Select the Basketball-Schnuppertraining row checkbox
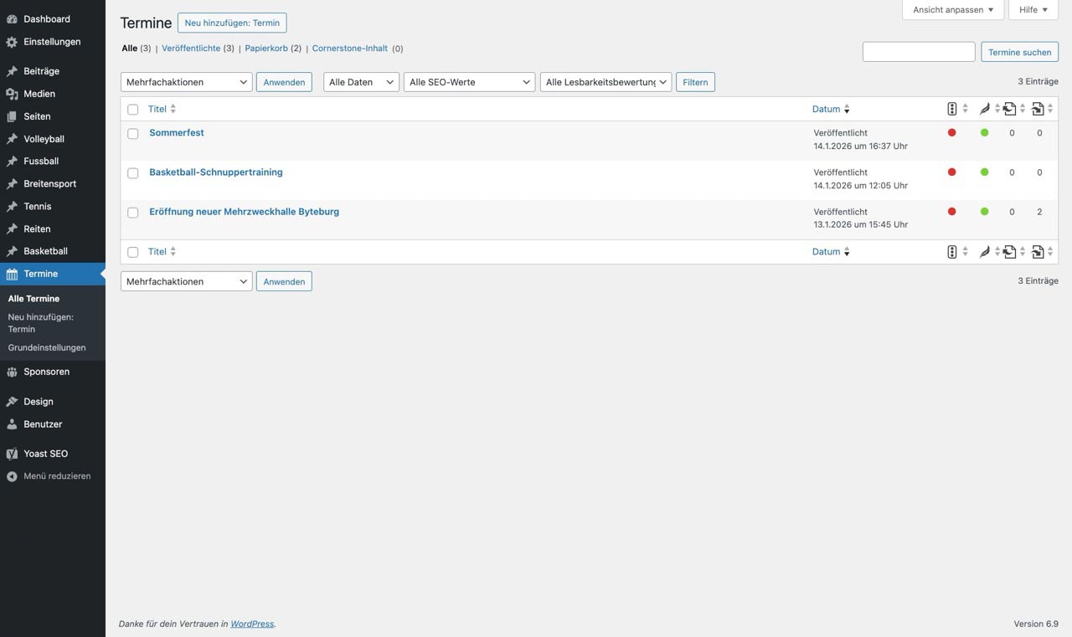 [133, 173]
